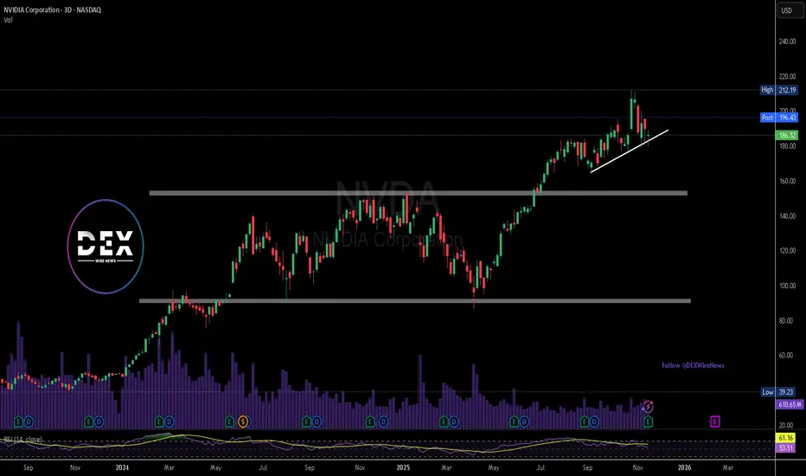
Task: Click the 140.00 price axis label
Action: 787,216
